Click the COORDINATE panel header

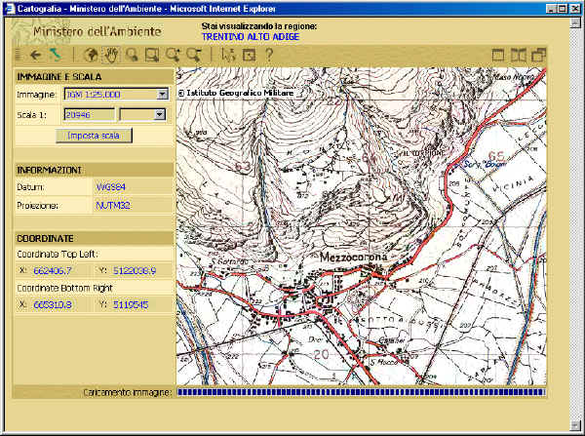point(94,239)
